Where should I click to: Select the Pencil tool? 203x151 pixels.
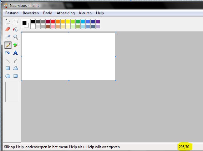pyautogui.click(x=8, y=45)
